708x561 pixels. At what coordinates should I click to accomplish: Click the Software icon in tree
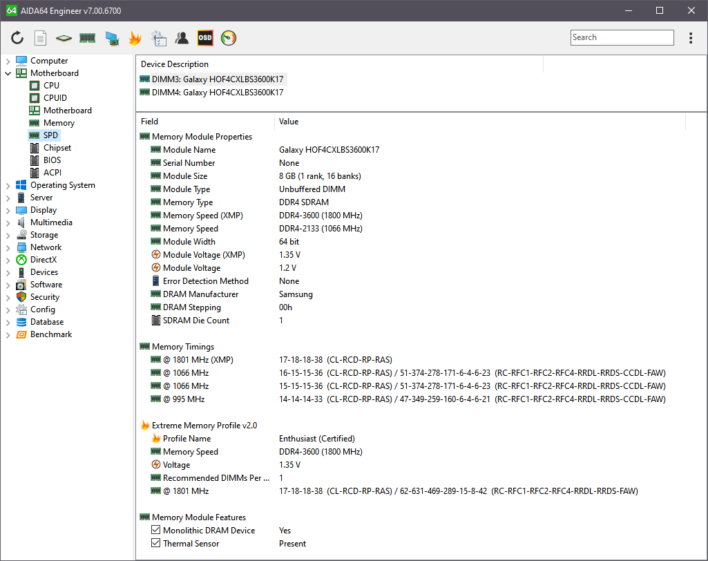click(21, 285)
